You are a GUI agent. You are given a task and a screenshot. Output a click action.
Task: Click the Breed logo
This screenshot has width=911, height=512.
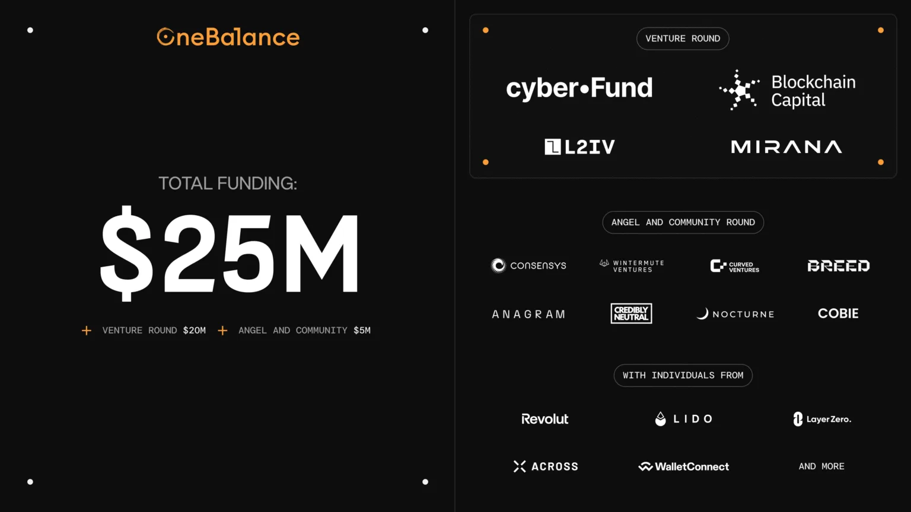838,266
